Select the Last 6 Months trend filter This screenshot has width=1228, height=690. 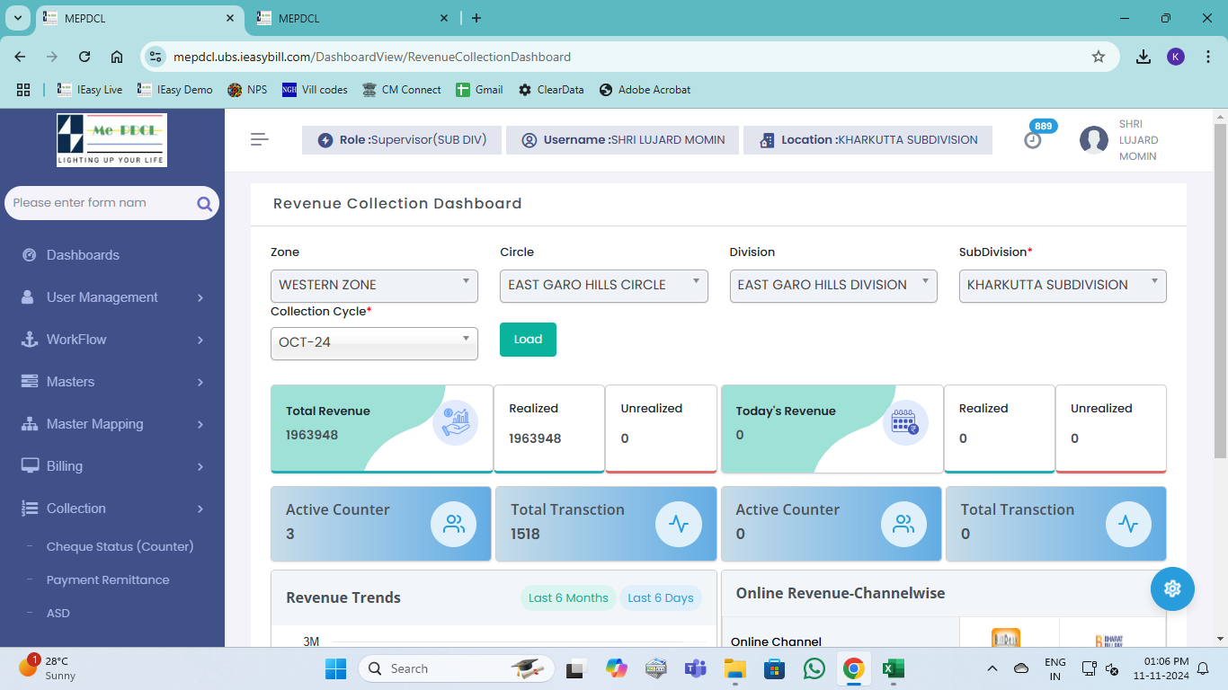[568, 598]
